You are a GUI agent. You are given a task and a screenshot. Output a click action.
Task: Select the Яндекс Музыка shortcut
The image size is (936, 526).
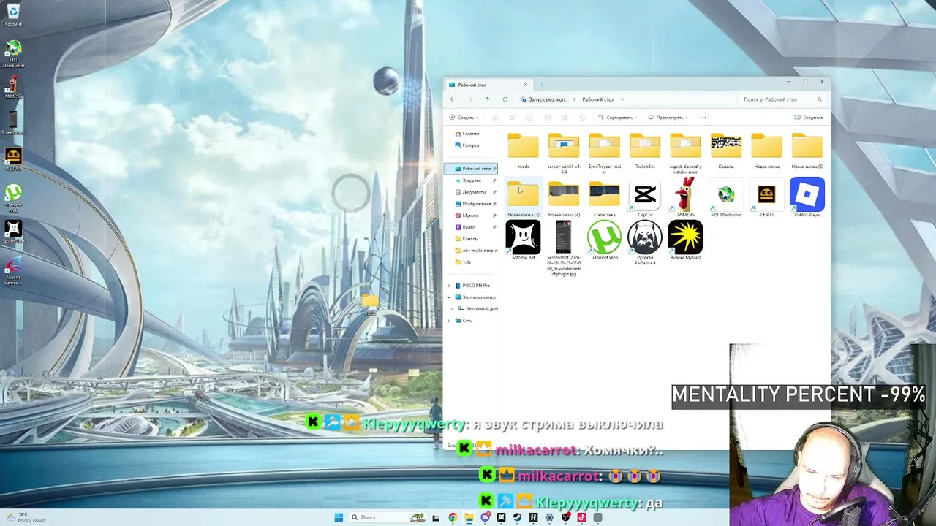[685, 240]
